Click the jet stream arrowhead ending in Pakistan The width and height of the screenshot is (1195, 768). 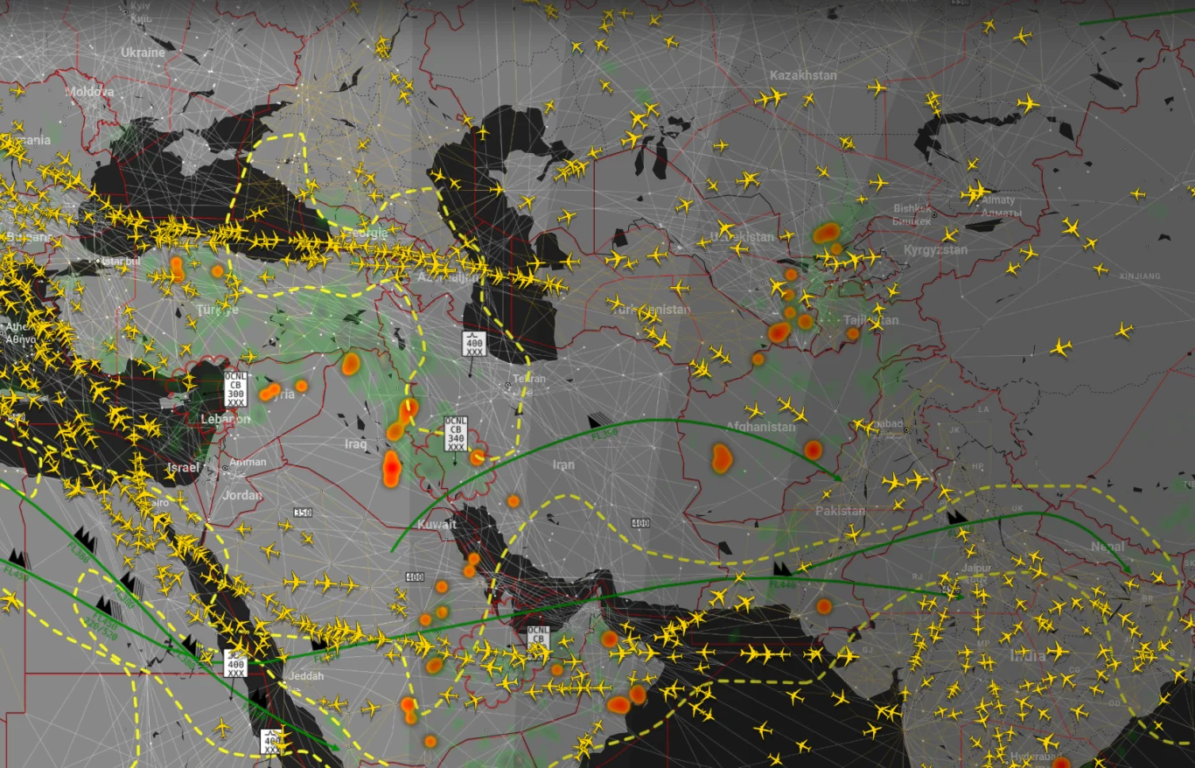pyautogui.click(x=838, y=478)
